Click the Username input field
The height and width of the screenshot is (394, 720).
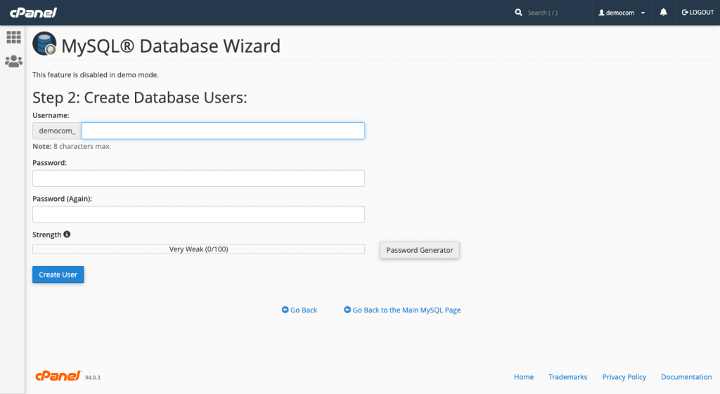(223, 131)
